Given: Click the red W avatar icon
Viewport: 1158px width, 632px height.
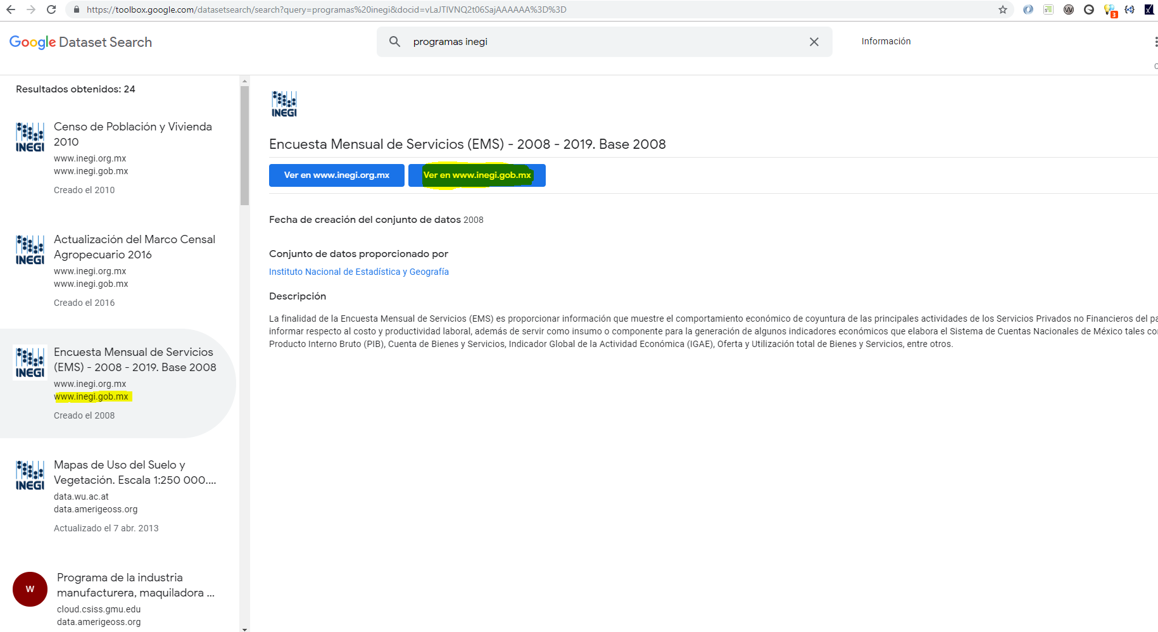Looking at the screenshot, I should (30, 589).
